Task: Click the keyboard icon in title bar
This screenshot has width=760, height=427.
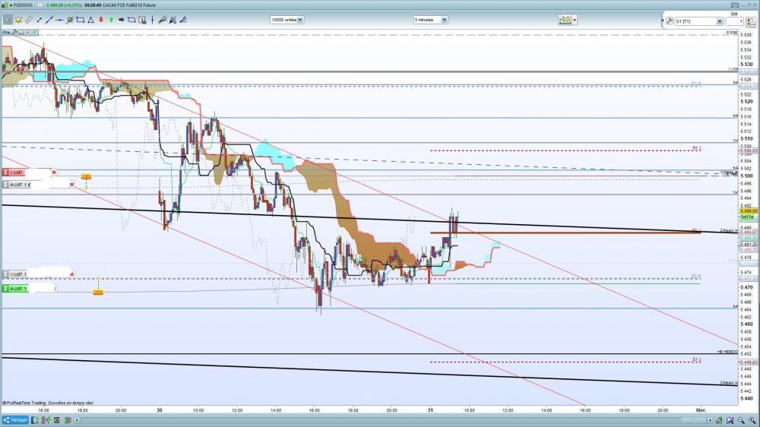Action: [x=735, y=5]
